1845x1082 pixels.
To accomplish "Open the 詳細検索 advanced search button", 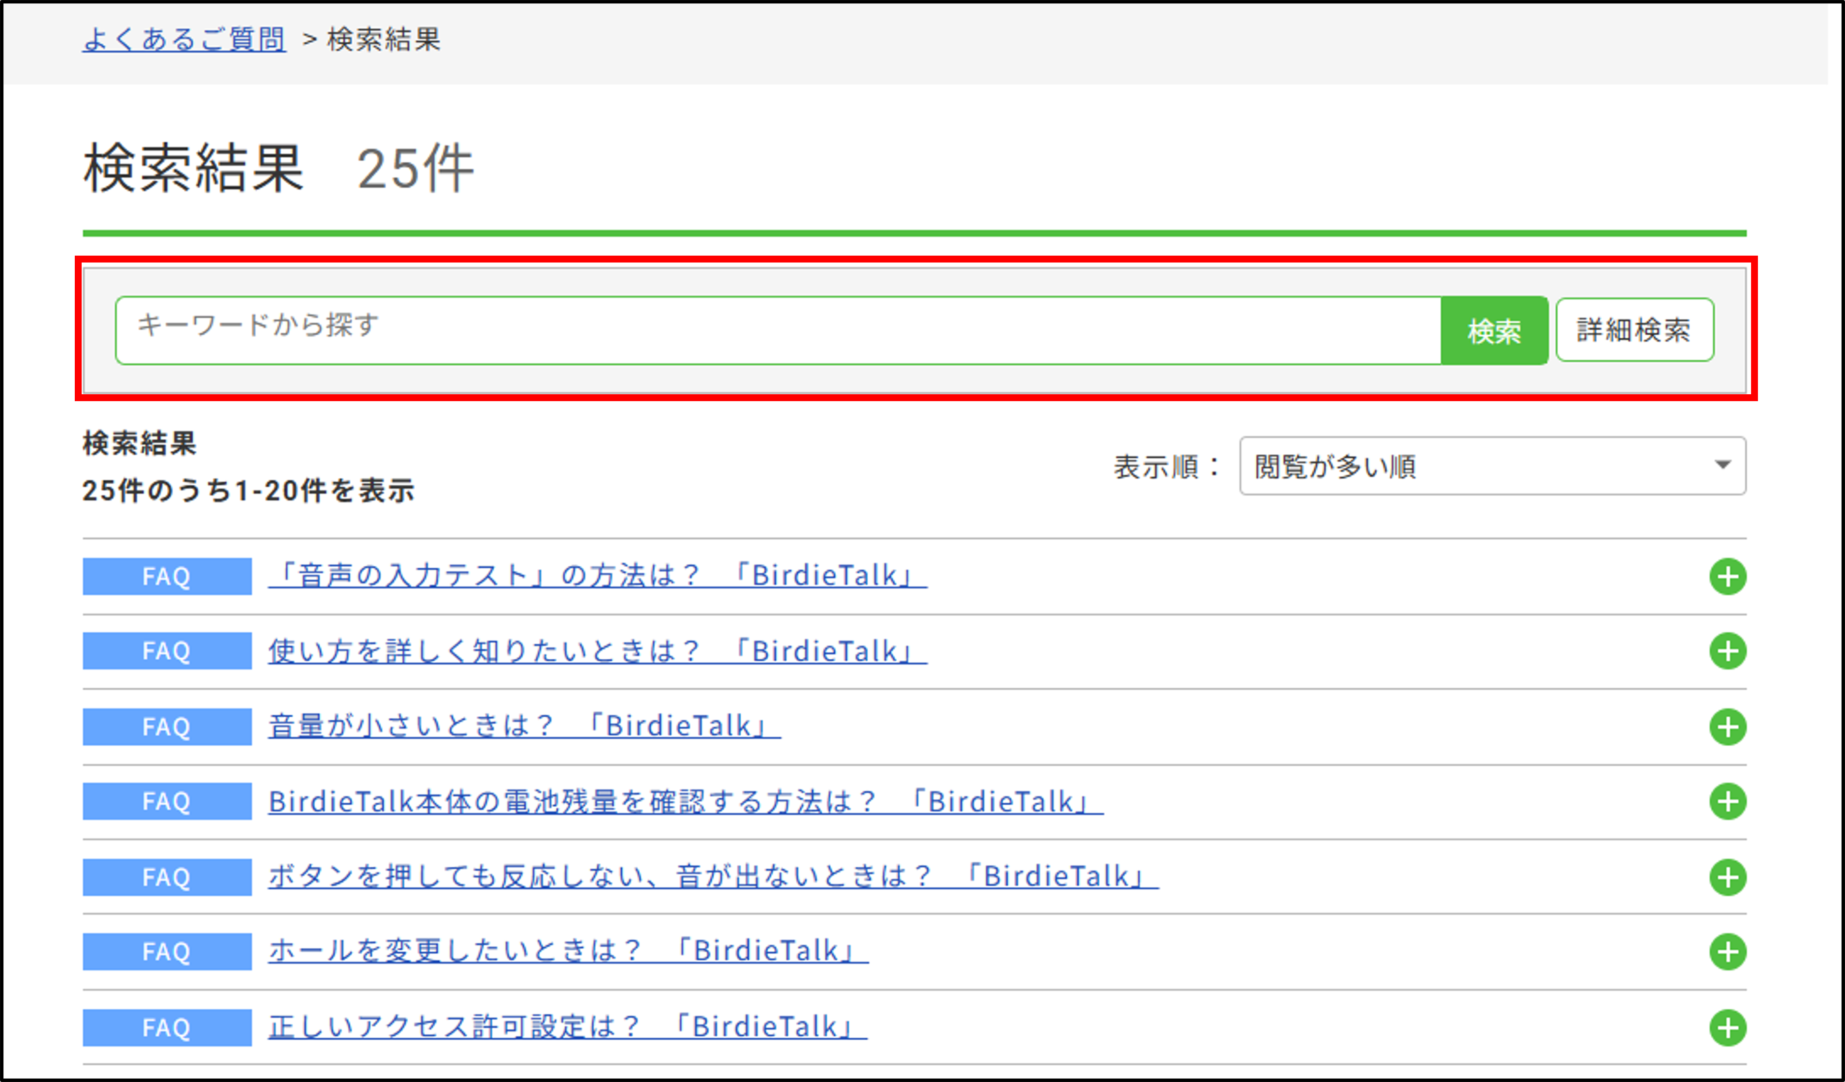I will (x=1635, y=330).
